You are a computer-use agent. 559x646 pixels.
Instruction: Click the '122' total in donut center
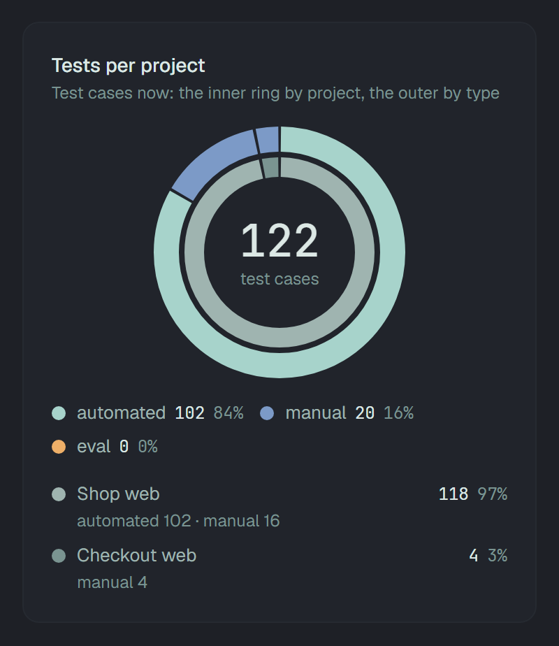click(279, 241)
